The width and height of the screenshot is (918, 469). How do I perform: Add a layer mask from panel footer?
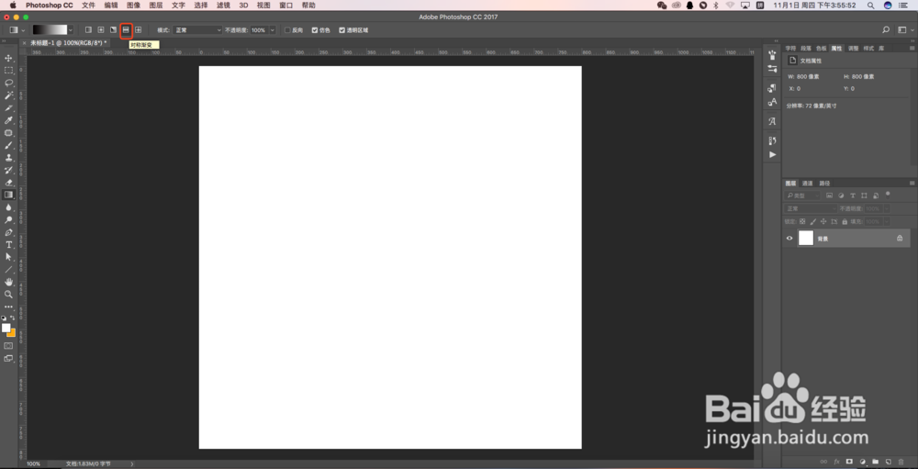click(x=849, y=462)
